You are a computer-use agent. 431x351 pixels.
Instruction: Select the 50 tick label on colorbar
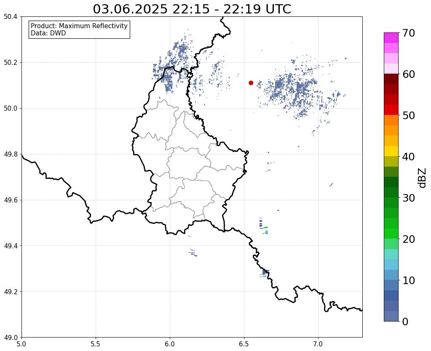coord(409,115)
